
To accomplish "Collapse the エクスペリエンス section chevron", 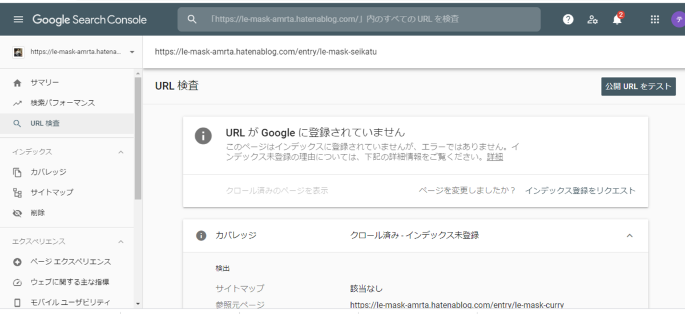I will click(x=120, y=242).
